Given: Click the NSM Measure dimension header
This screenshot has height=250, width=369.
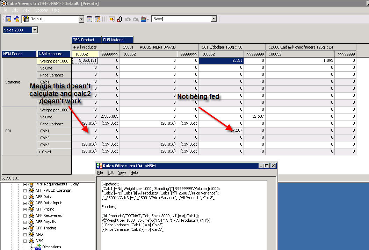Looking at the screenshot, I should pyautogui.click(x=54, y=54).
